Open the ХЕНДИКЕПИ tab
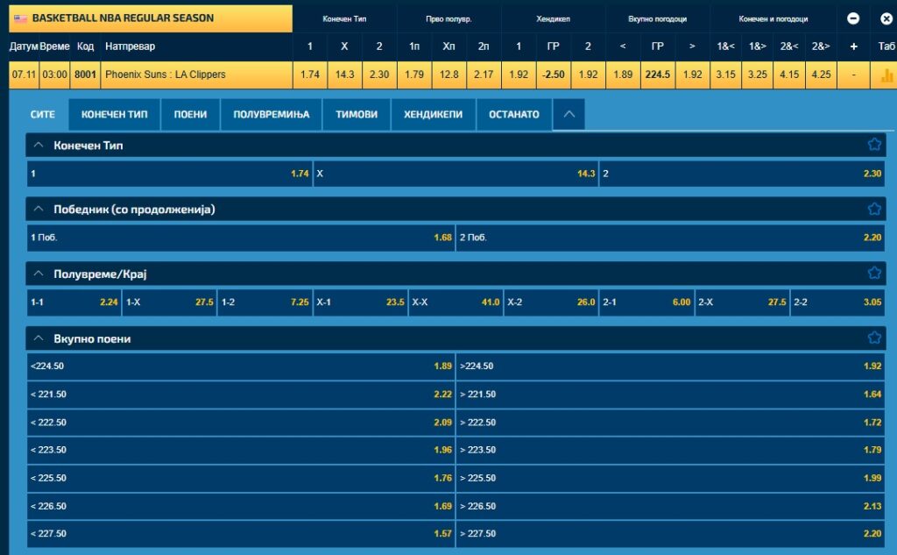 coord(433,115)
